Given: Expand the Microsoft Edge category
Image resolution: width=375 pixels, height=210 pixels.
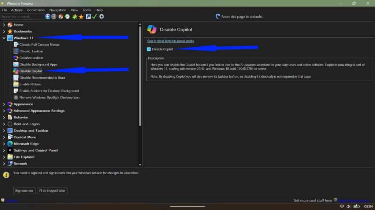Looking at the screenshot, I should click(4, 144).
